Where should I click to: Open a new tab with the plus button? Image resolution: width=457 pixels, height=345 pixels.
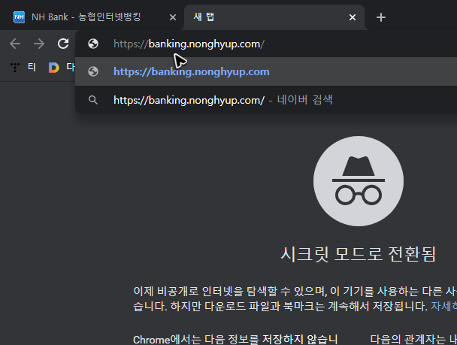pyautogui.click(x=381, y=17)
